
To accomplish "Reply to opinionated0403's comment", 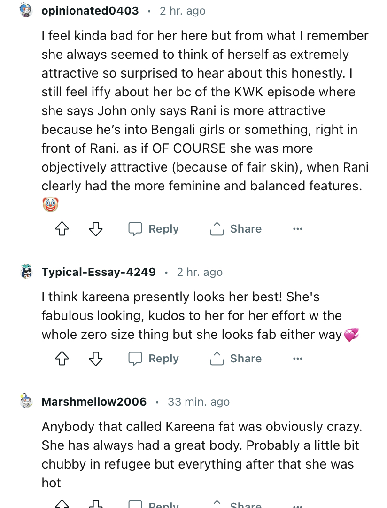I will click(154, 229).
